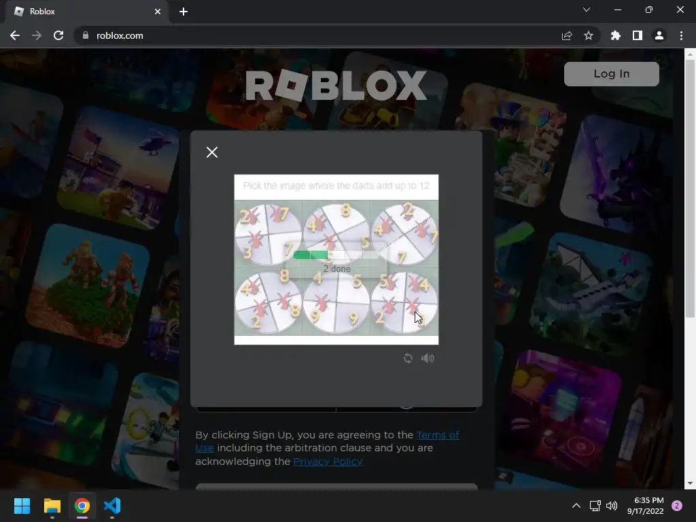Open the Windows Start menu
The width and height of the screenshot is (696, 522).
pos(22,506)
